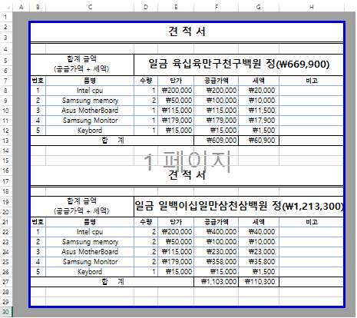357x318 pixels.
Task: Click Samsung memory cell in row 9
Action: point(90,101)
